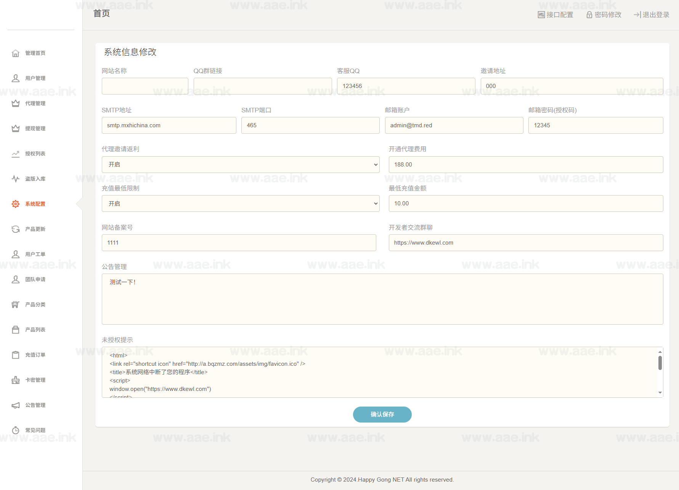Click the 开通代理费用 field 188.00
The width and height of the screenshot is (679, 490).
tap(526, 165)
